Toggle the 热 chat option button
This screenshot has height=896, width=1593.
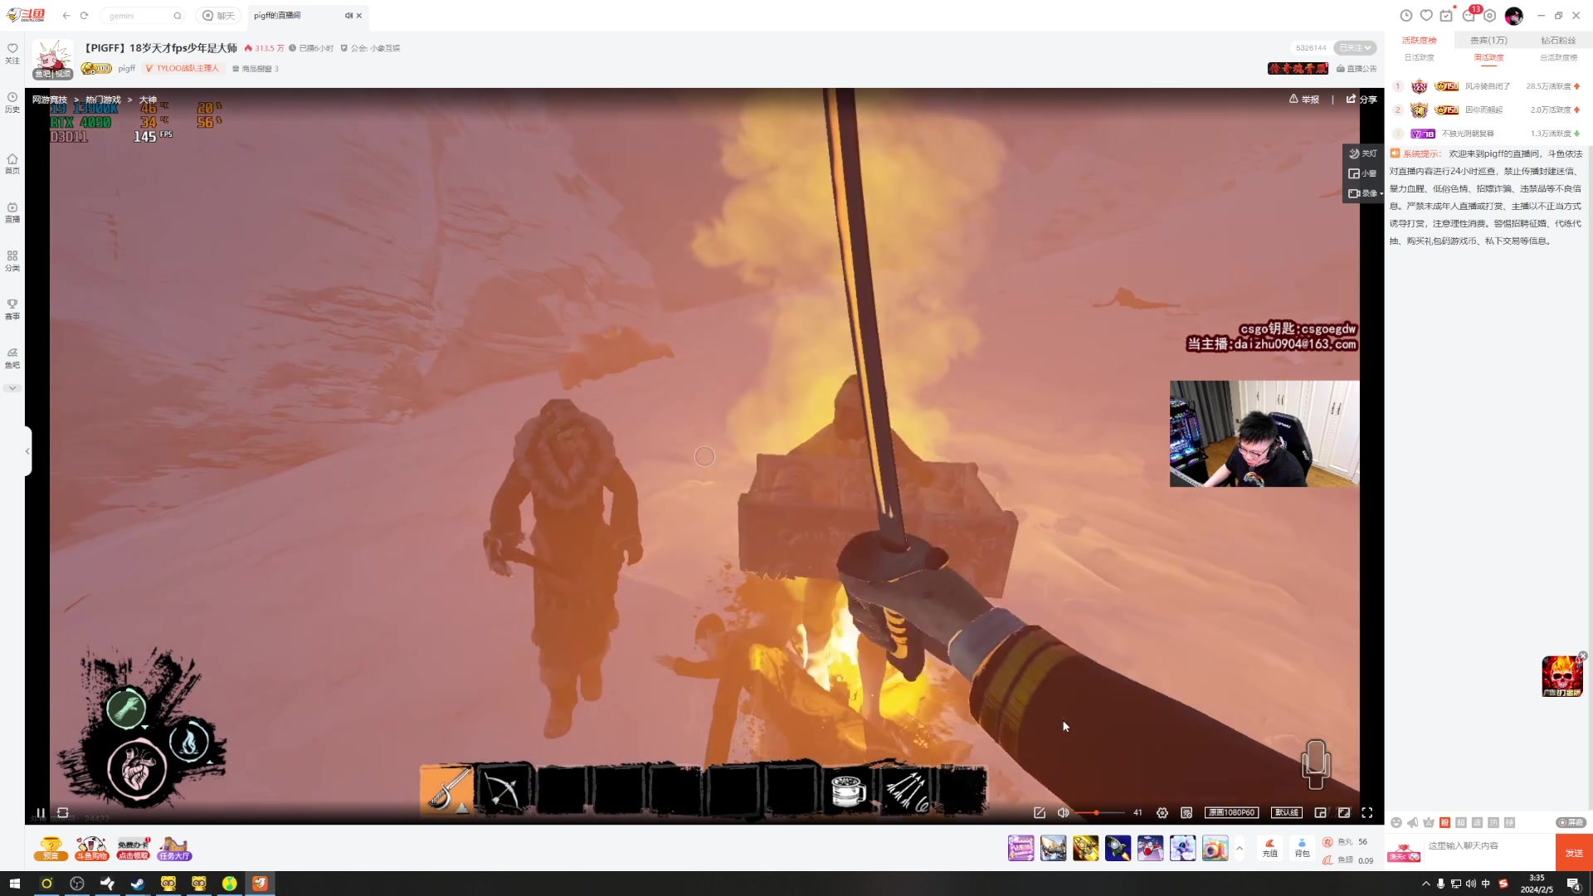point(1493,823)
